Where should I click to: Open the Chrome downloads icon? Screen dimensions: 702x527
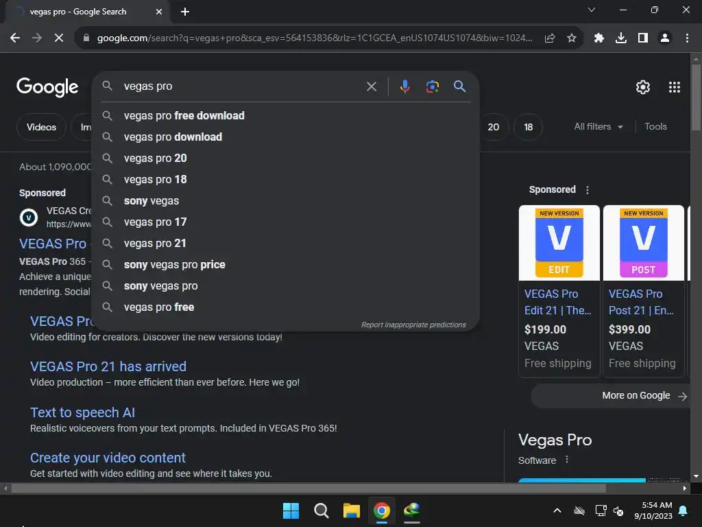[x=621, y=38]
